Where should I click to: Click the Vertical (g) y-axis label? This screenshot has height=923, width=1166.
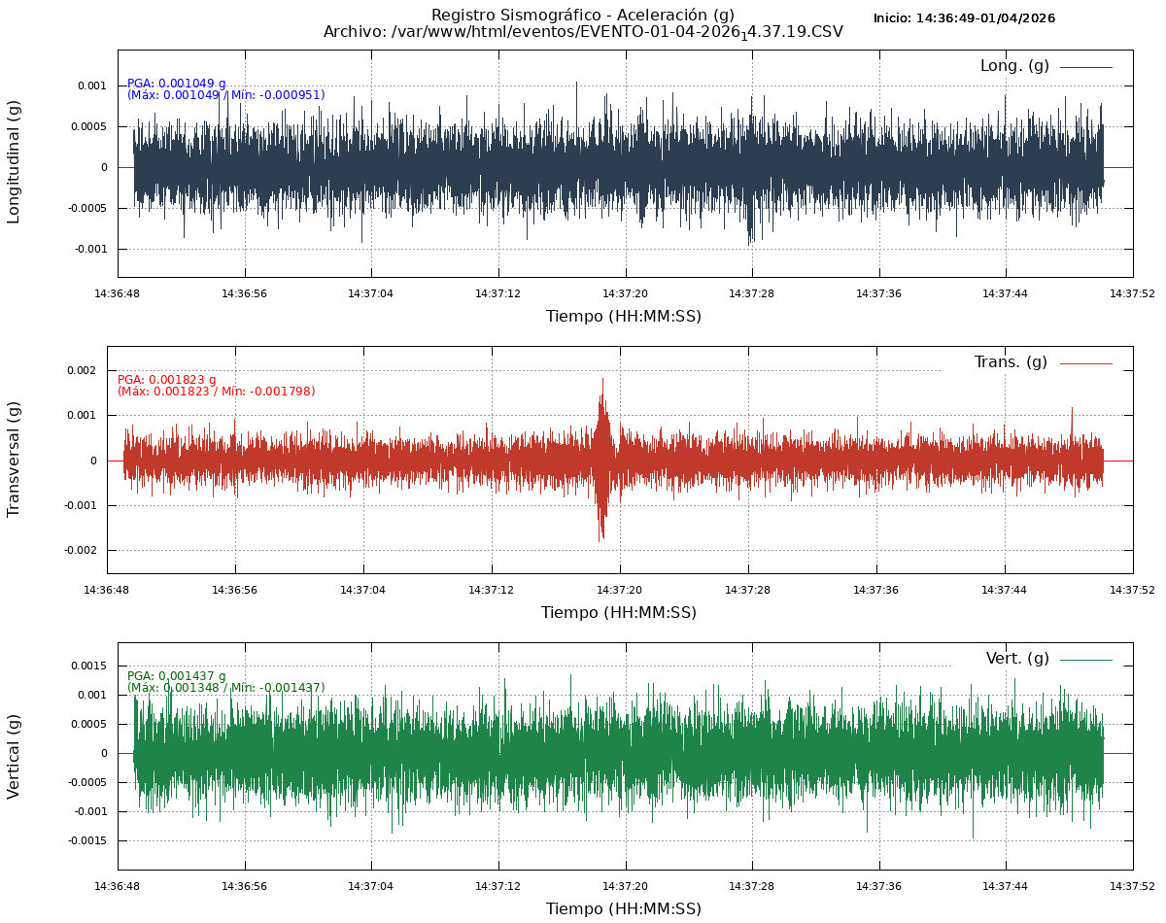(14, 756)
